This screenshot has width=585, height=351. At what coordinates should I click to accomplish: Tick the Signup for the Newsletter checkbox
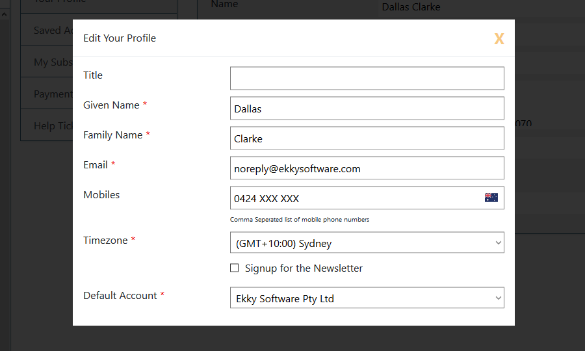point(234,268)
